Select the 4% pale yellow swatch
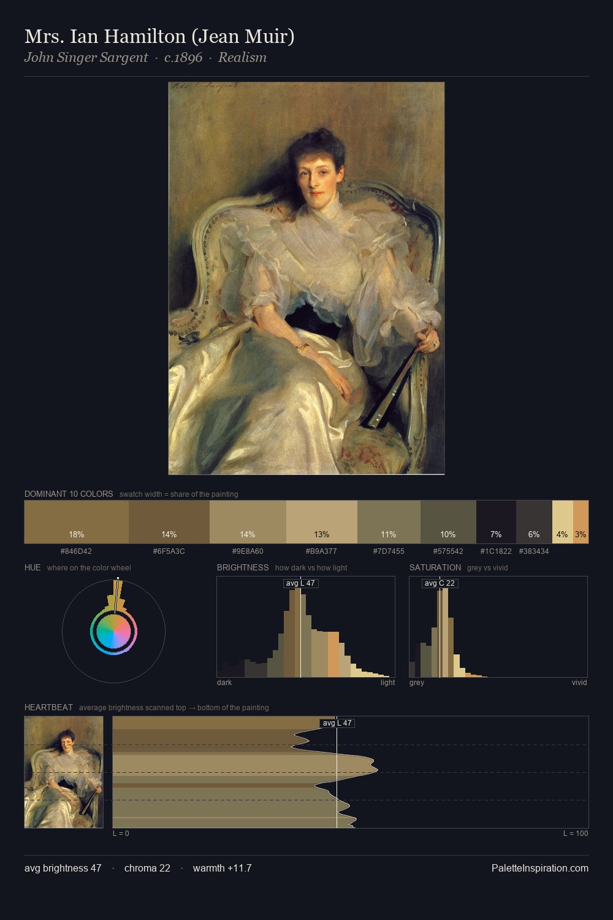 point(562,522)
